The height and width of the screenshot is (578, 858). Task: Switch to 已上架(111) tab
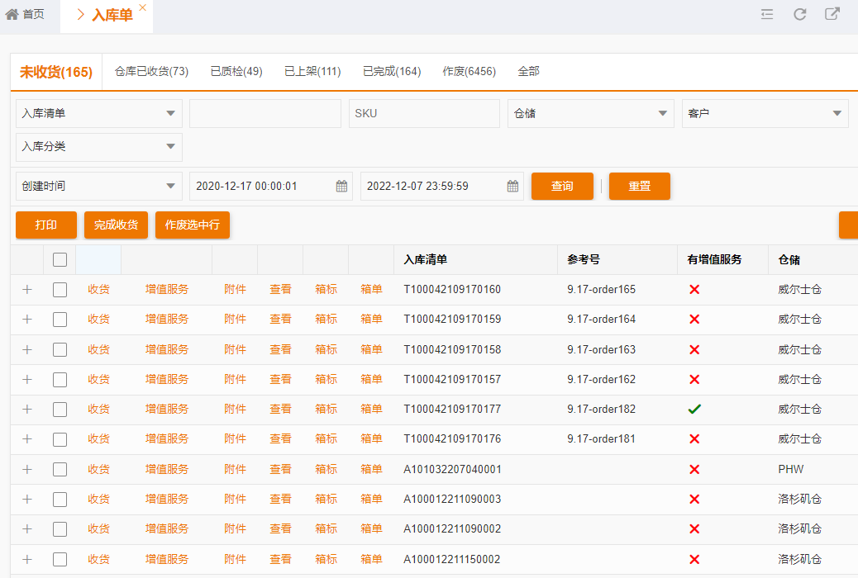tap(312, 72)
